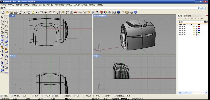
Task: Enable the 中点 (Mid) osnap checkbox
Action: [33, 96]
